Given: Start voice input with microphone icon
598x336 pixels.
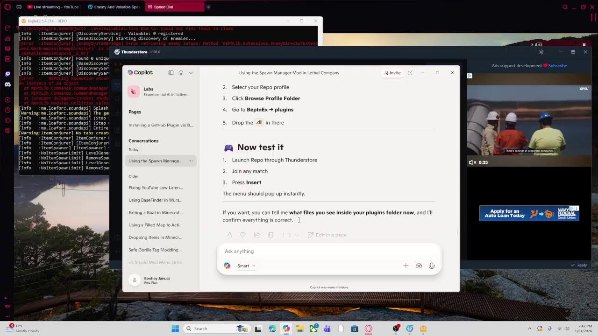Looking at the screenshot, I should (432, 266).
